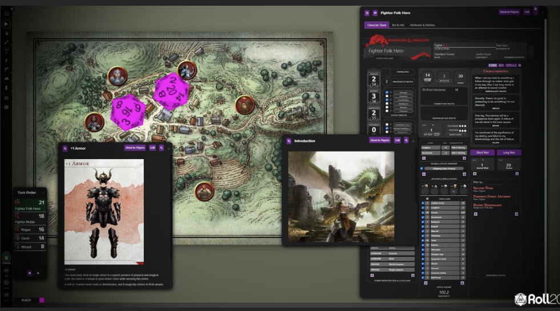Click the purple d20 showing 16 on the map
This screenshot has width=560, height=311.
[128, 112]
